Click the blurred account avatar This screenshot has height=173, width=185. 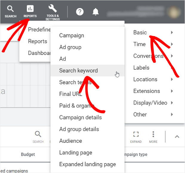coord(174,12)
